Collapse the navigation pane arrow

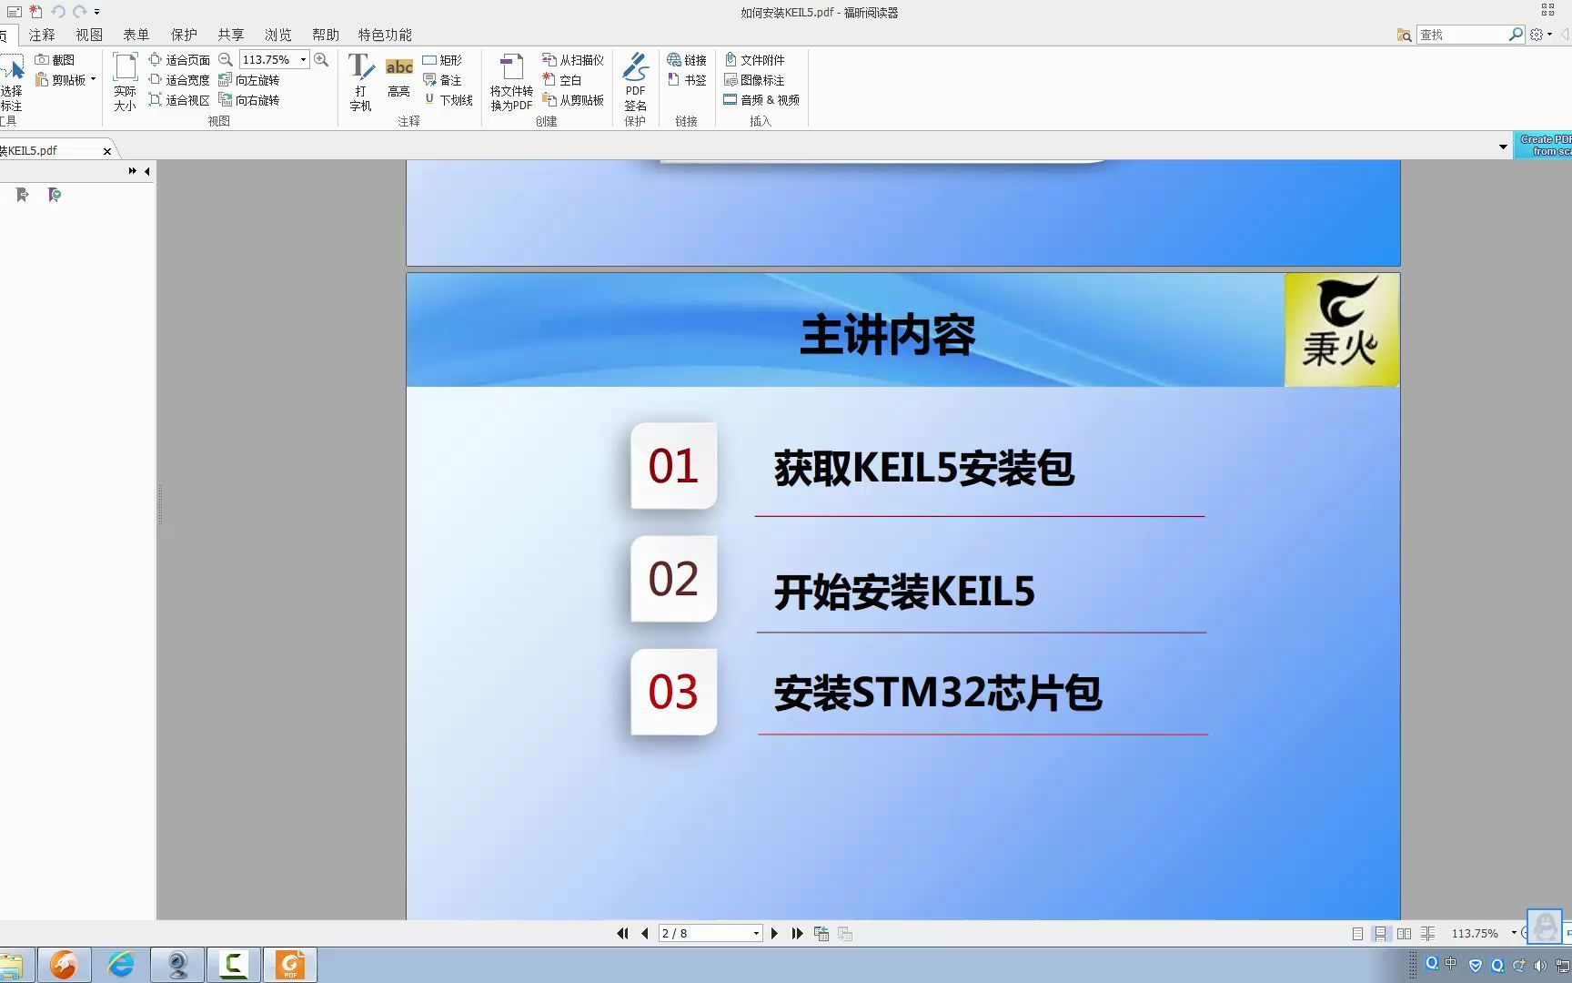point(146,170)
